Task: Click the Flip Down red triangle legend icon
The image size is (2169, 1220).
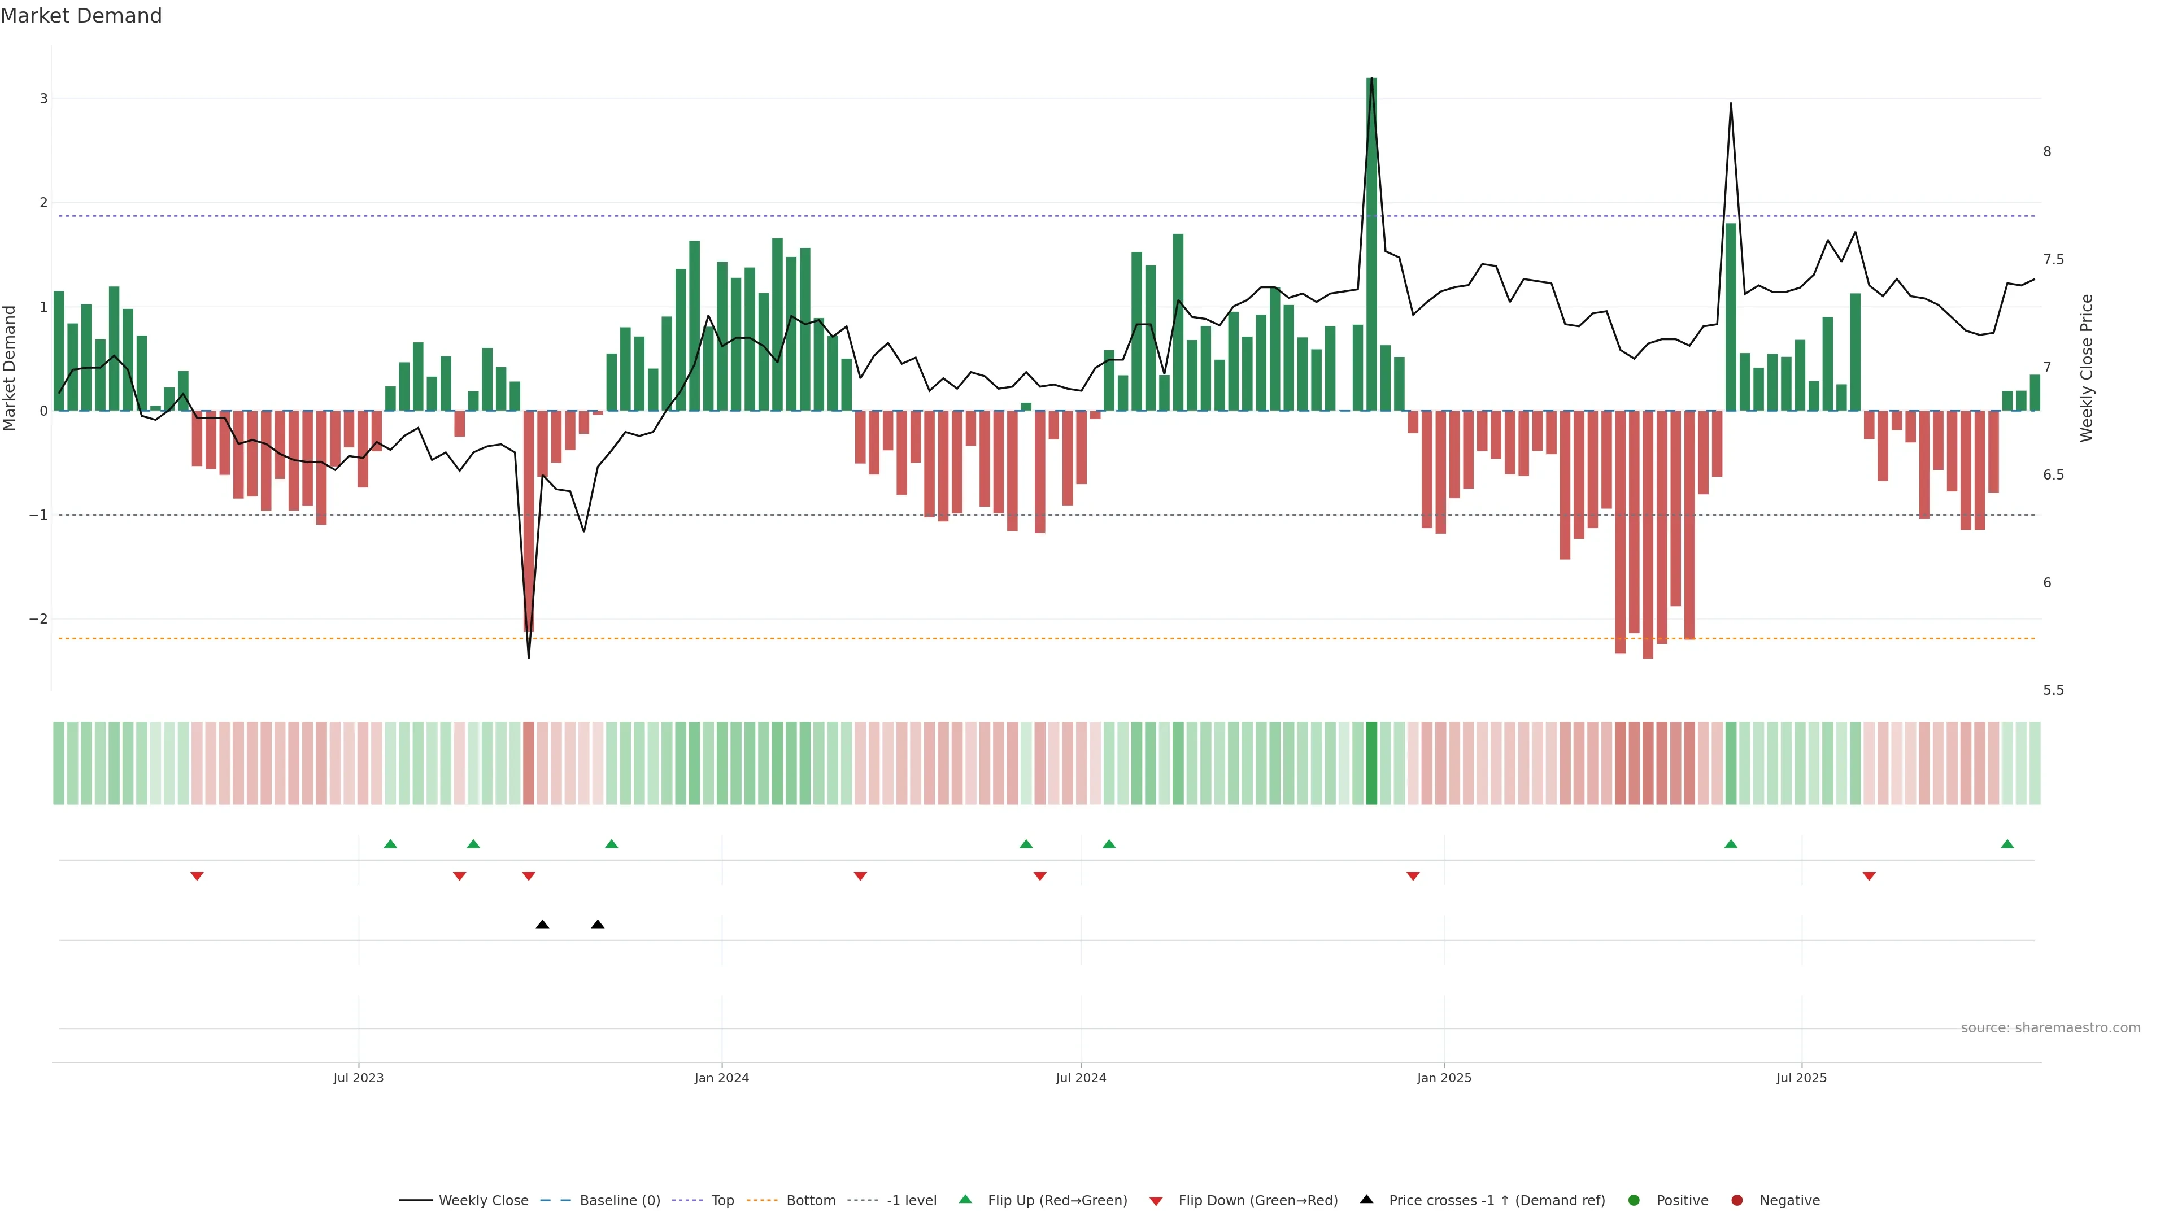Action: click(x=1156, y=1201)
